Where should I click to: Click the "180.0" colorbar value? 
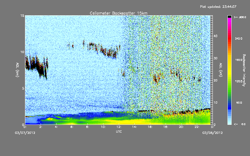(x=239, y=60)
